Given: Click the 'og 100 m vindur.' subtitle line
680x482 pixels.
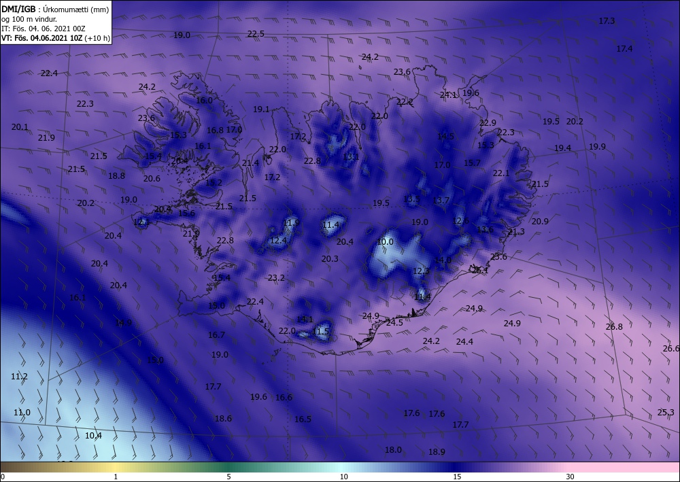Looking at the screenshot, I should 29,19.
